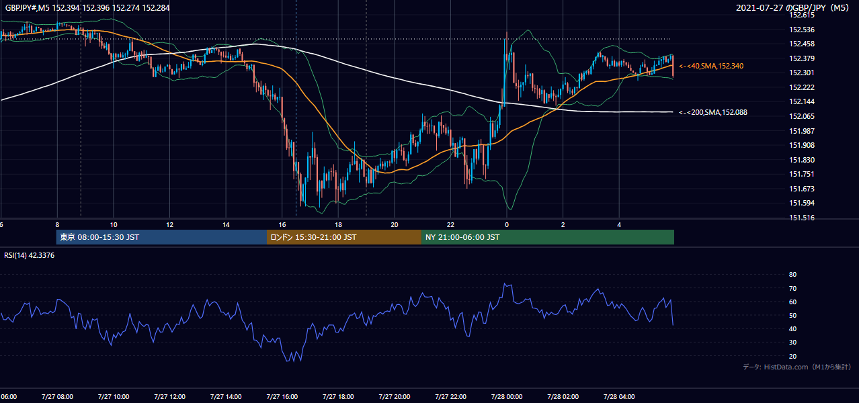Click hour tick 22 under price chart
This screenshot has width=859, height=403.
pyautogui.click(x=450, y=225)
